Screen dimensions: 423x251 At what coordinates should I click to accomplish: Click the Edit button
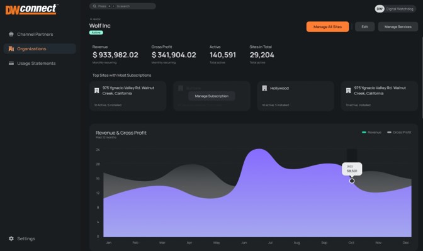(x=364, y=26)
